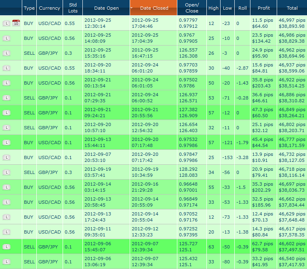Click the L icon for trade opened 03:14:15
Screen dimensions: 307x269
point(6,187)
